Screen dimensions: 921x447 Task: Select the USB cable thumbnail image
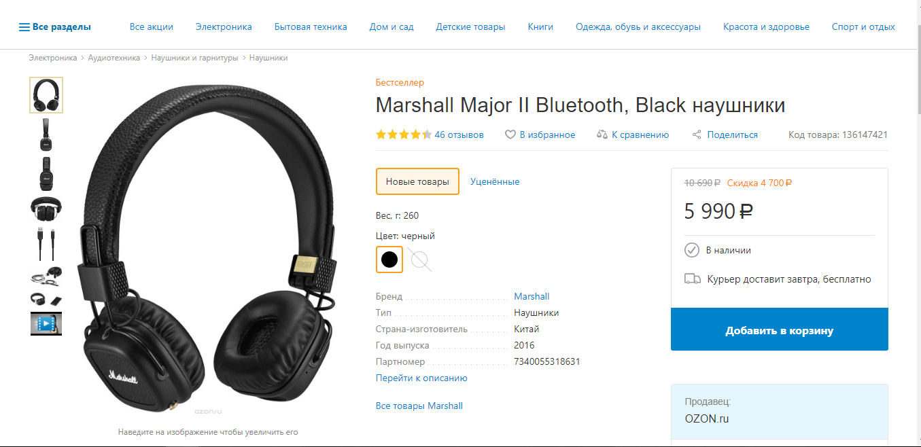(46, 244)
